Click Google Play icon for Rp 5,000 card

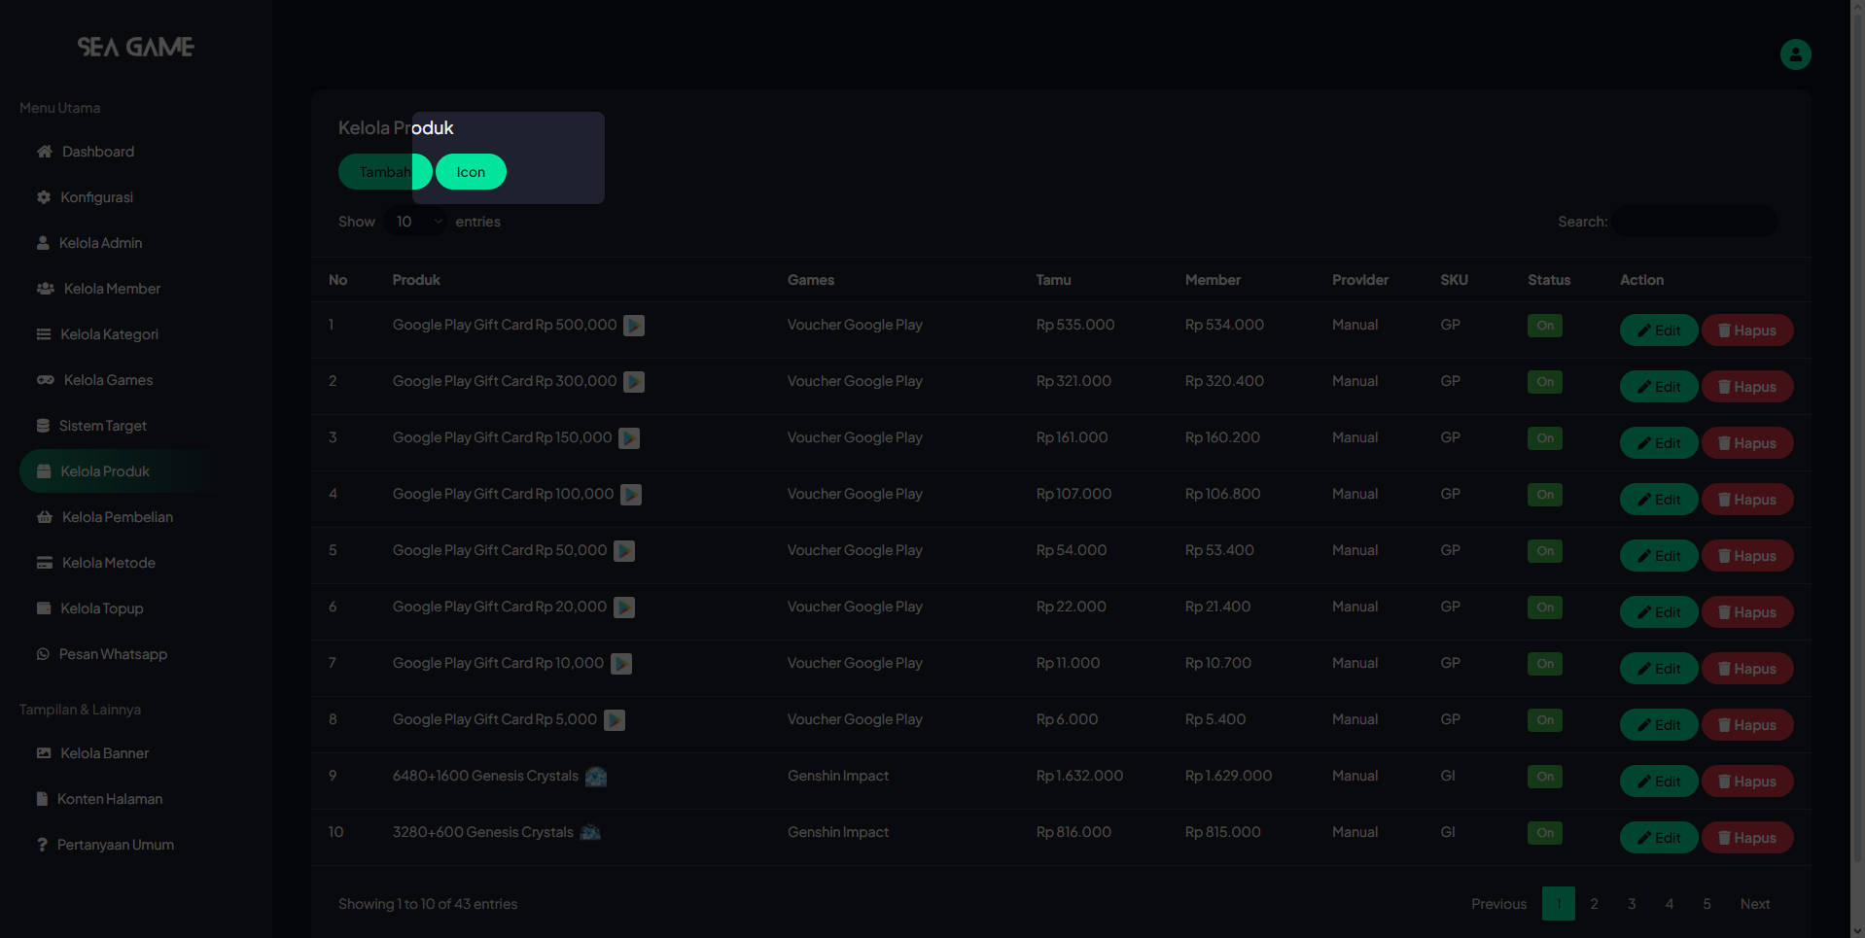[615, 720]
